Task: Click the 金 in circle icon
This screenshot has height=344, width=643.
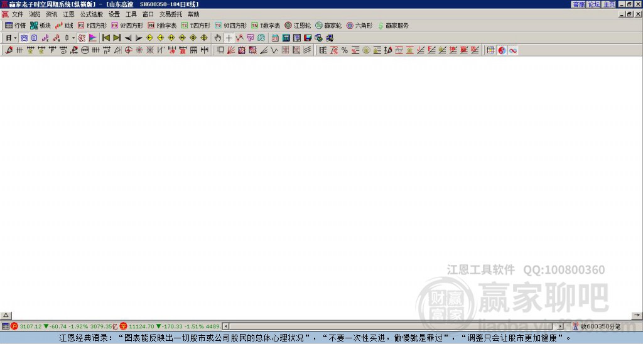Action: click(366, 50)
